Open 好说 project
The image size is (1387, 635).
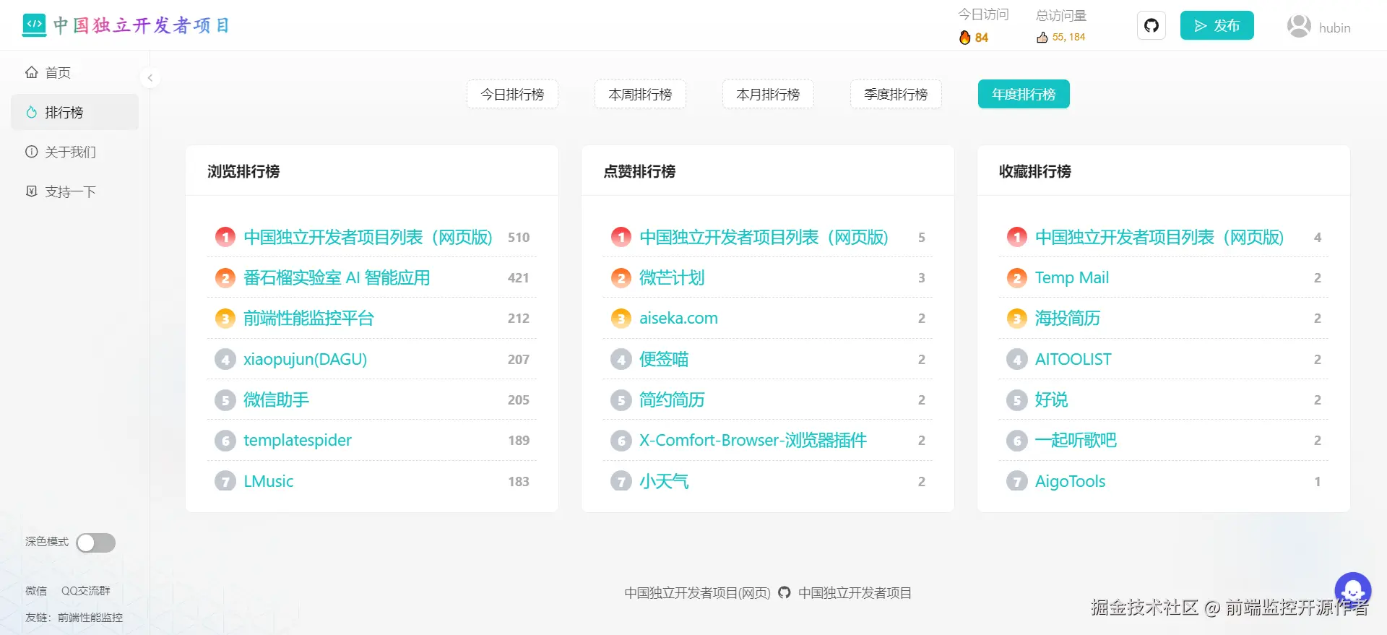point(1051,399)
